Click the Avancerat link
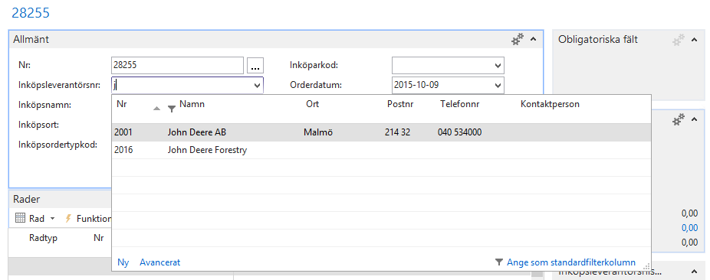 [x=159, y=262]
